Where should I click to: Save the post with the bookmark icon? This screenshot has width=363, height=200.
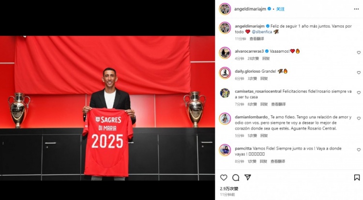[x=357, y=178]
